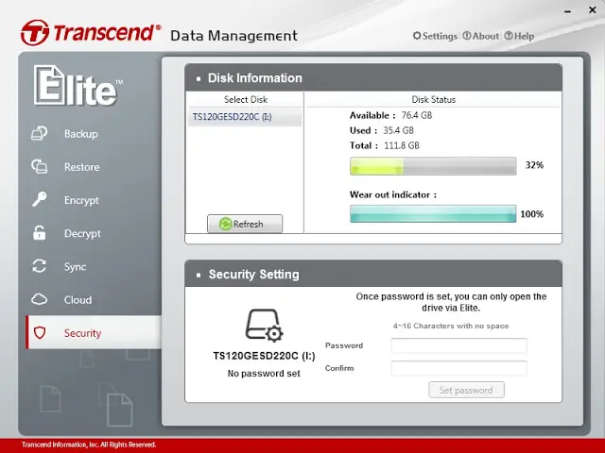
Task: Click the Used 35.4 GB value
Action: click(398, 130)
